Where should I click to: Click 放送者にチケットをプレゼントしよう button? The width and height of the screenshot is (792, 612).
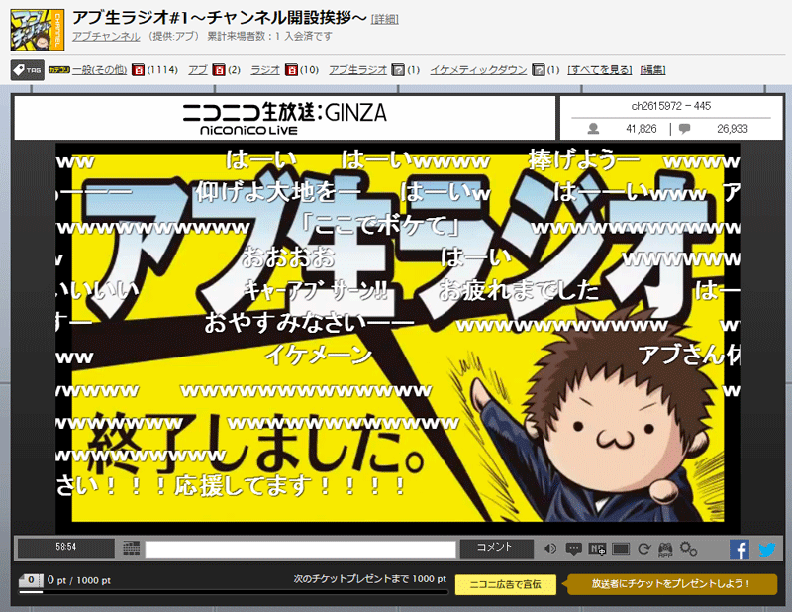pyautogui.click(x=672, y=584)
